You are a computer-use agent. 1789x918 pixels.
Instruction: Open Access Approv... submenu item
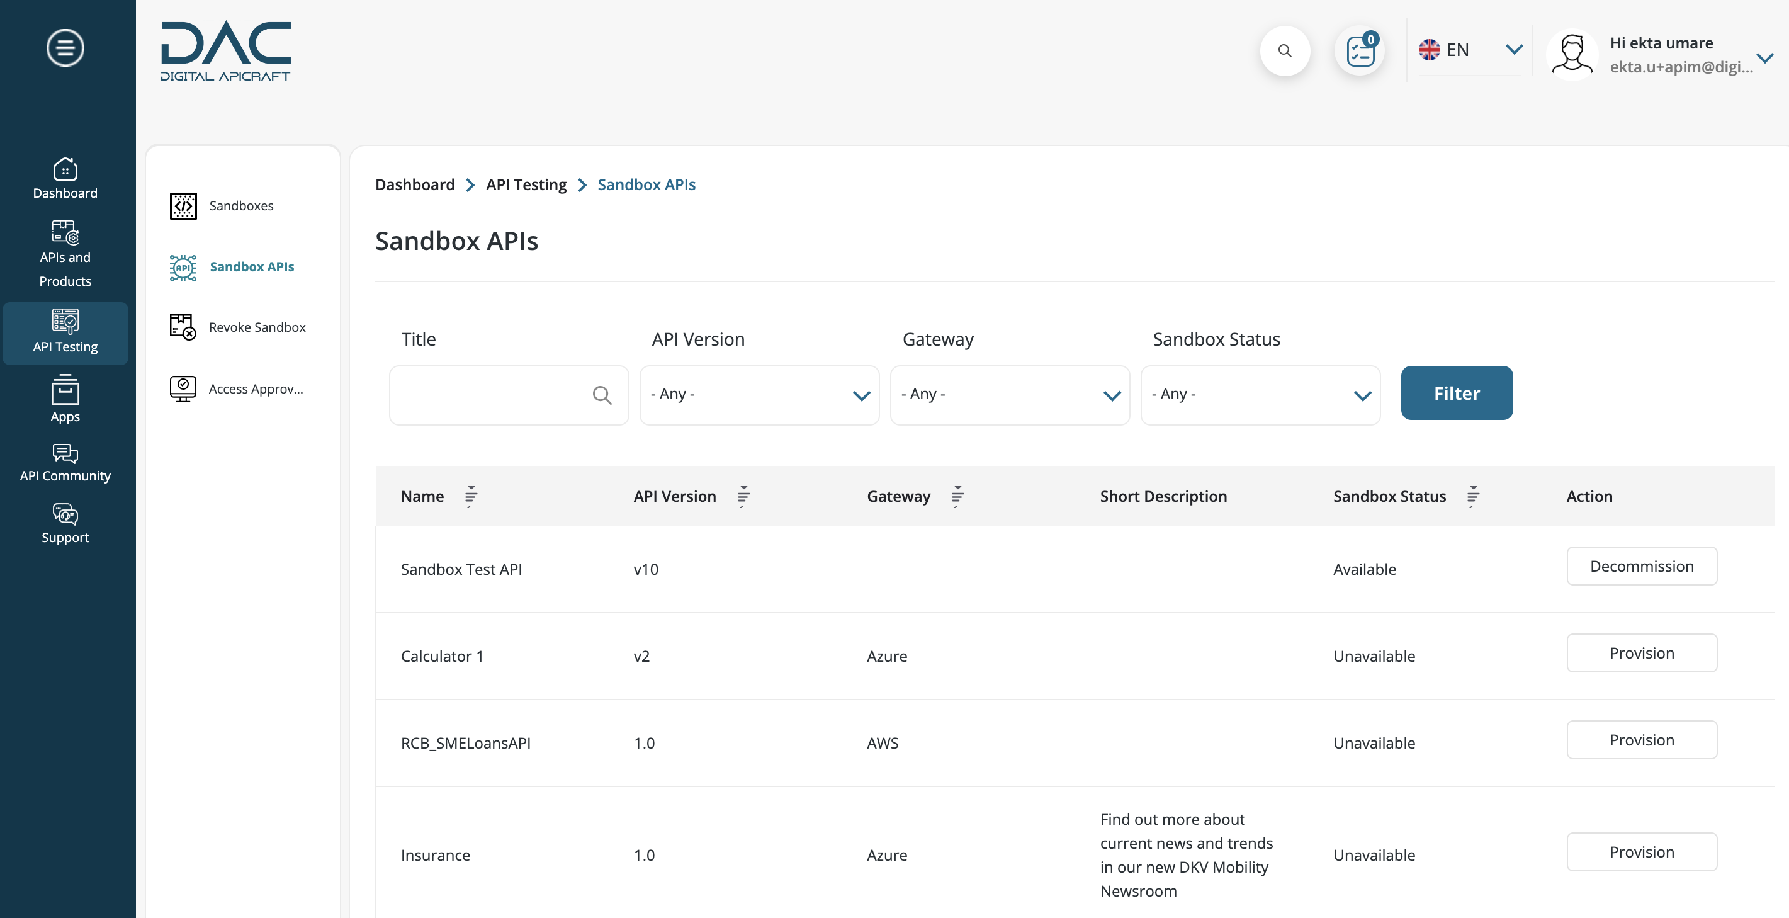click(x=256, y=389)
